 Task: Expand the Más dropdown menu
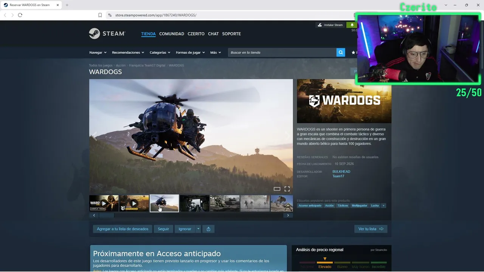click(216, 53)
